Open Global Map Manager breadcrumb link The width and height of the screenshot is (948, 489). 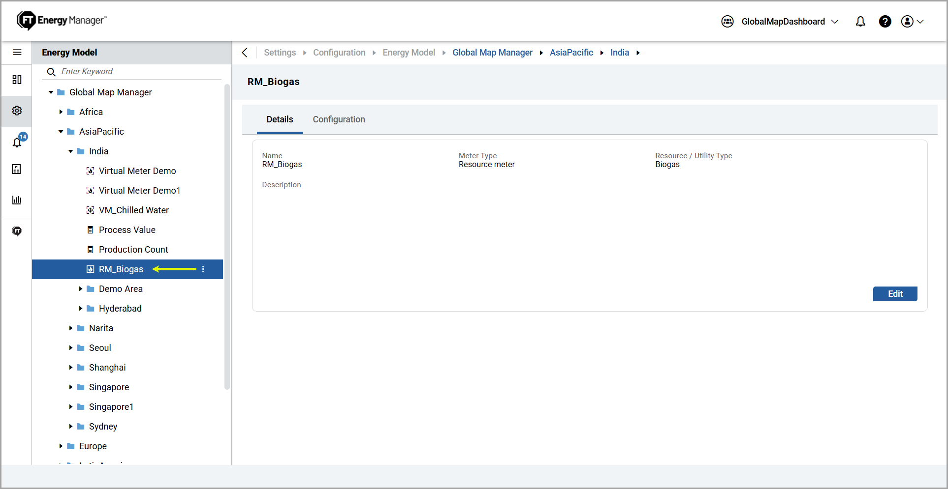pos(492,53)
